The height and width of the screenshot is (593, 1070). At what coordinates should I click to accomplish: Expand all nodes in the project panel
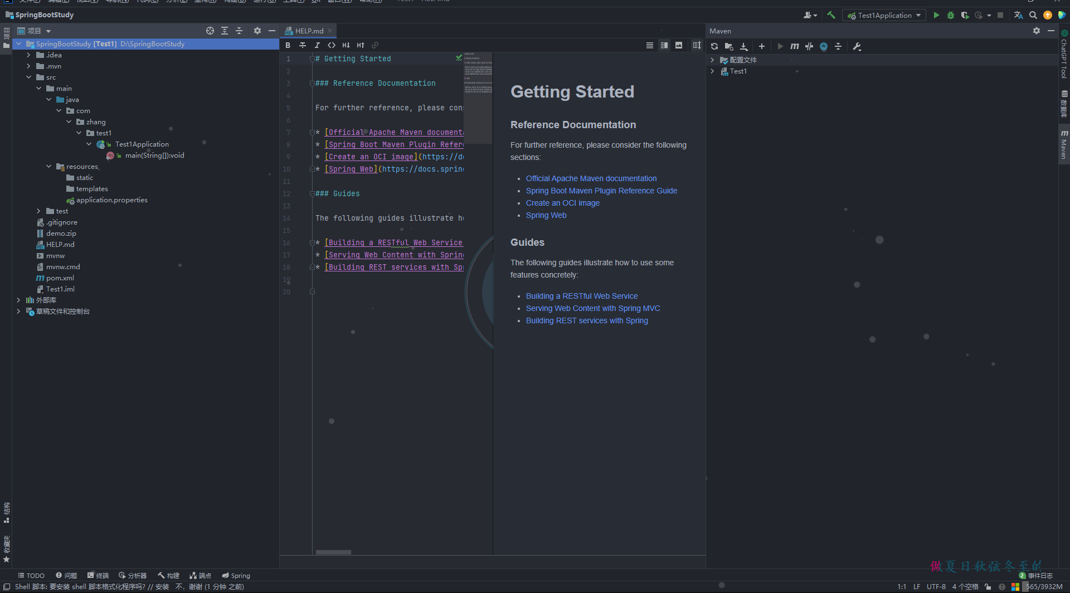pyautogui.click(x=225, y=31)
